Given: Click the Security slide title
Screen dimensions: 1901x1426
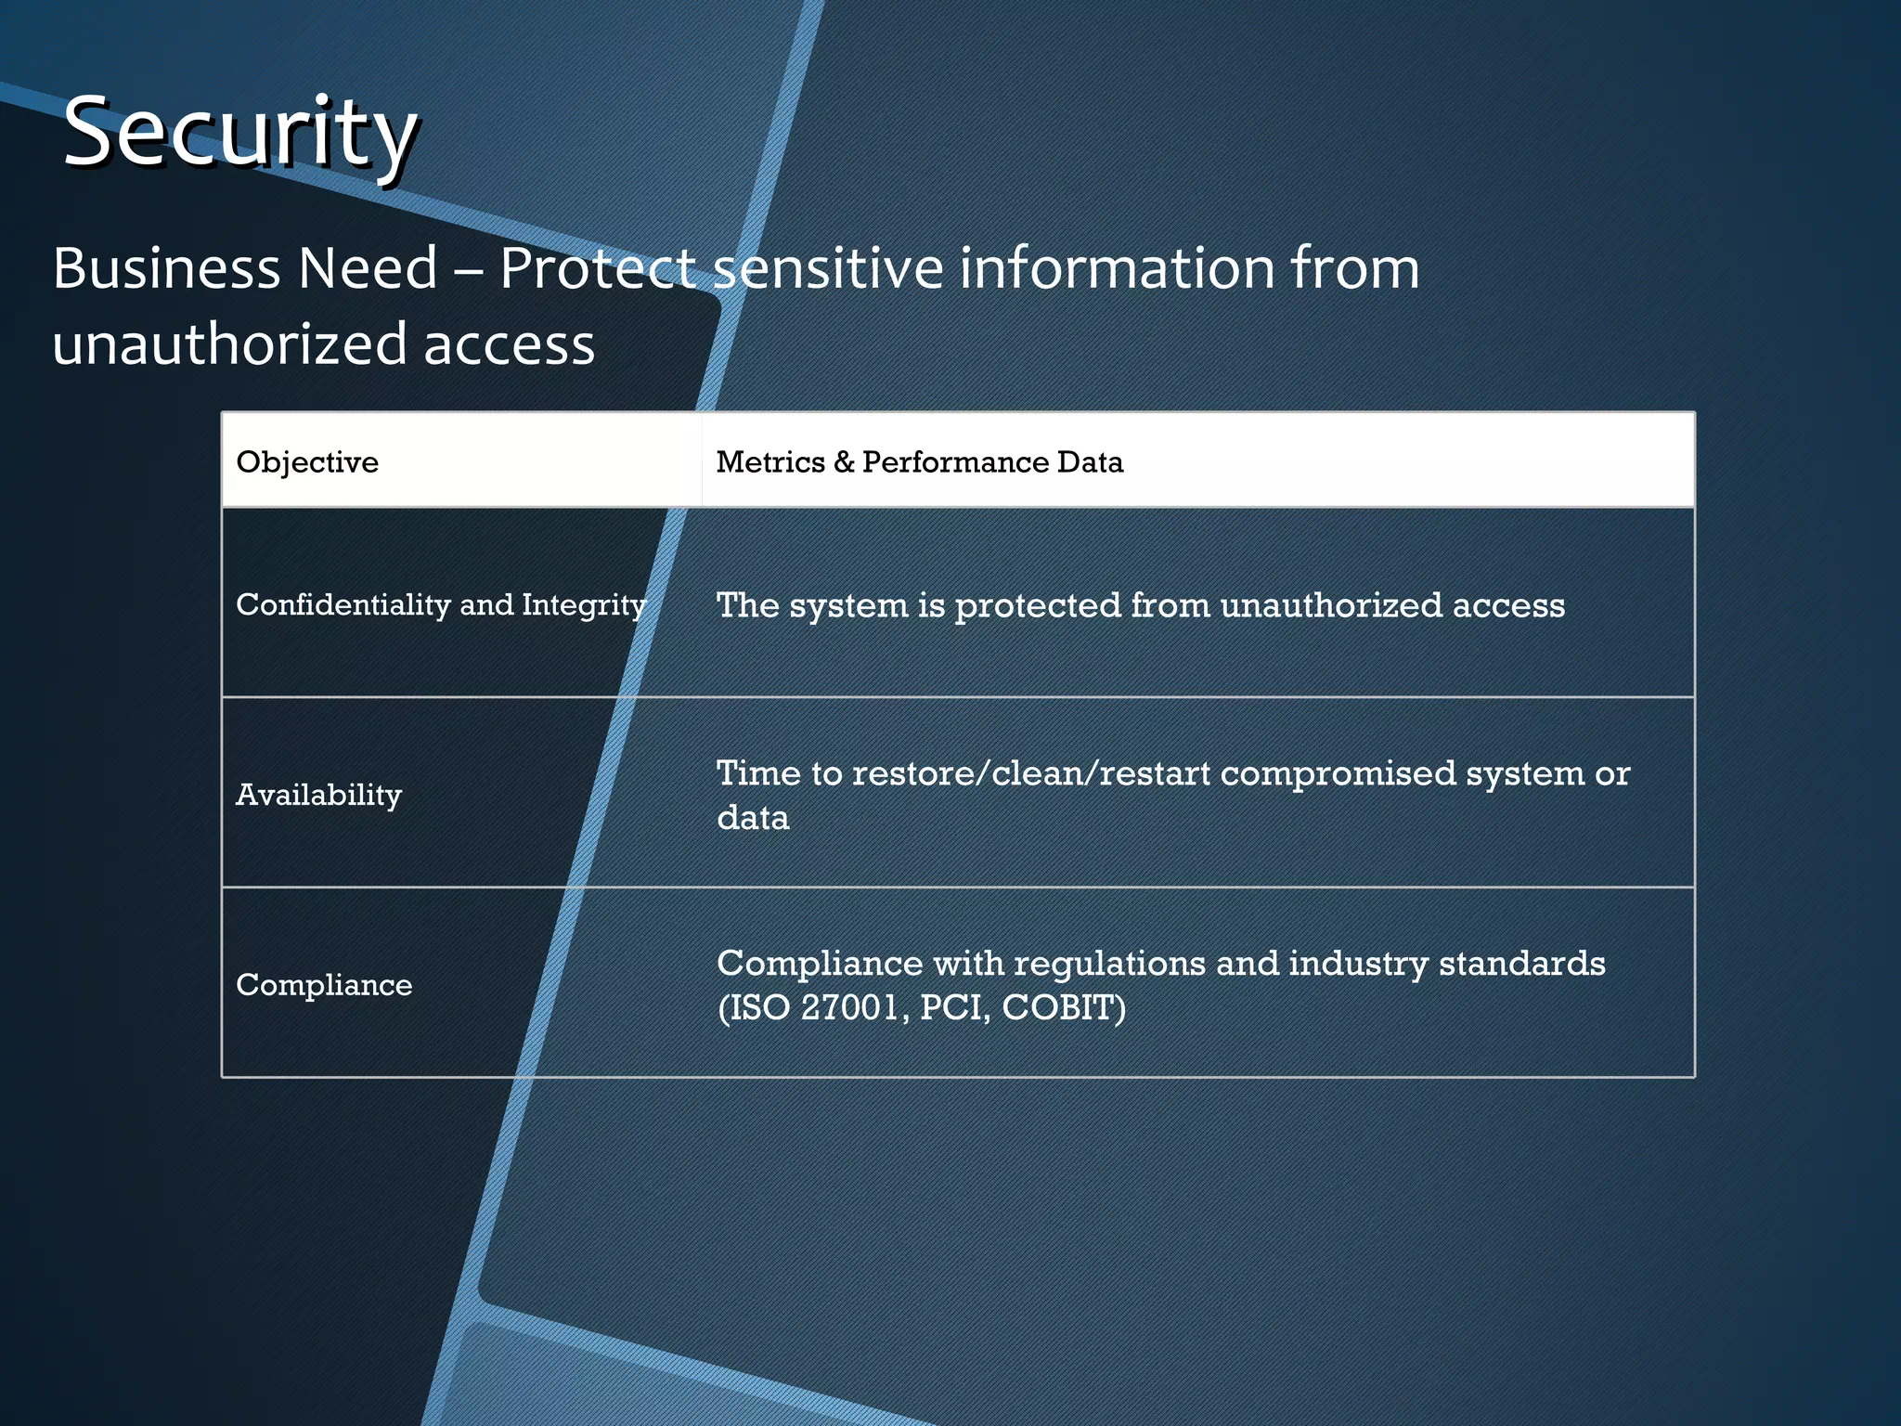Looking at the screenshot, I should [x=239, y=132].
